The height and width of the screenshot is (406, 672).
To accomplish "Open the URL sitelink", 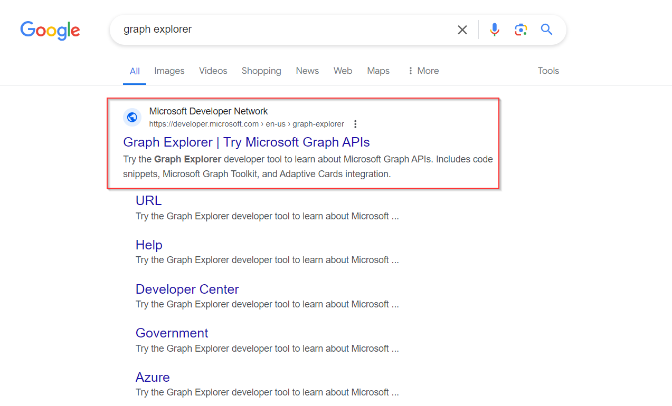I will tap(149, 201).
